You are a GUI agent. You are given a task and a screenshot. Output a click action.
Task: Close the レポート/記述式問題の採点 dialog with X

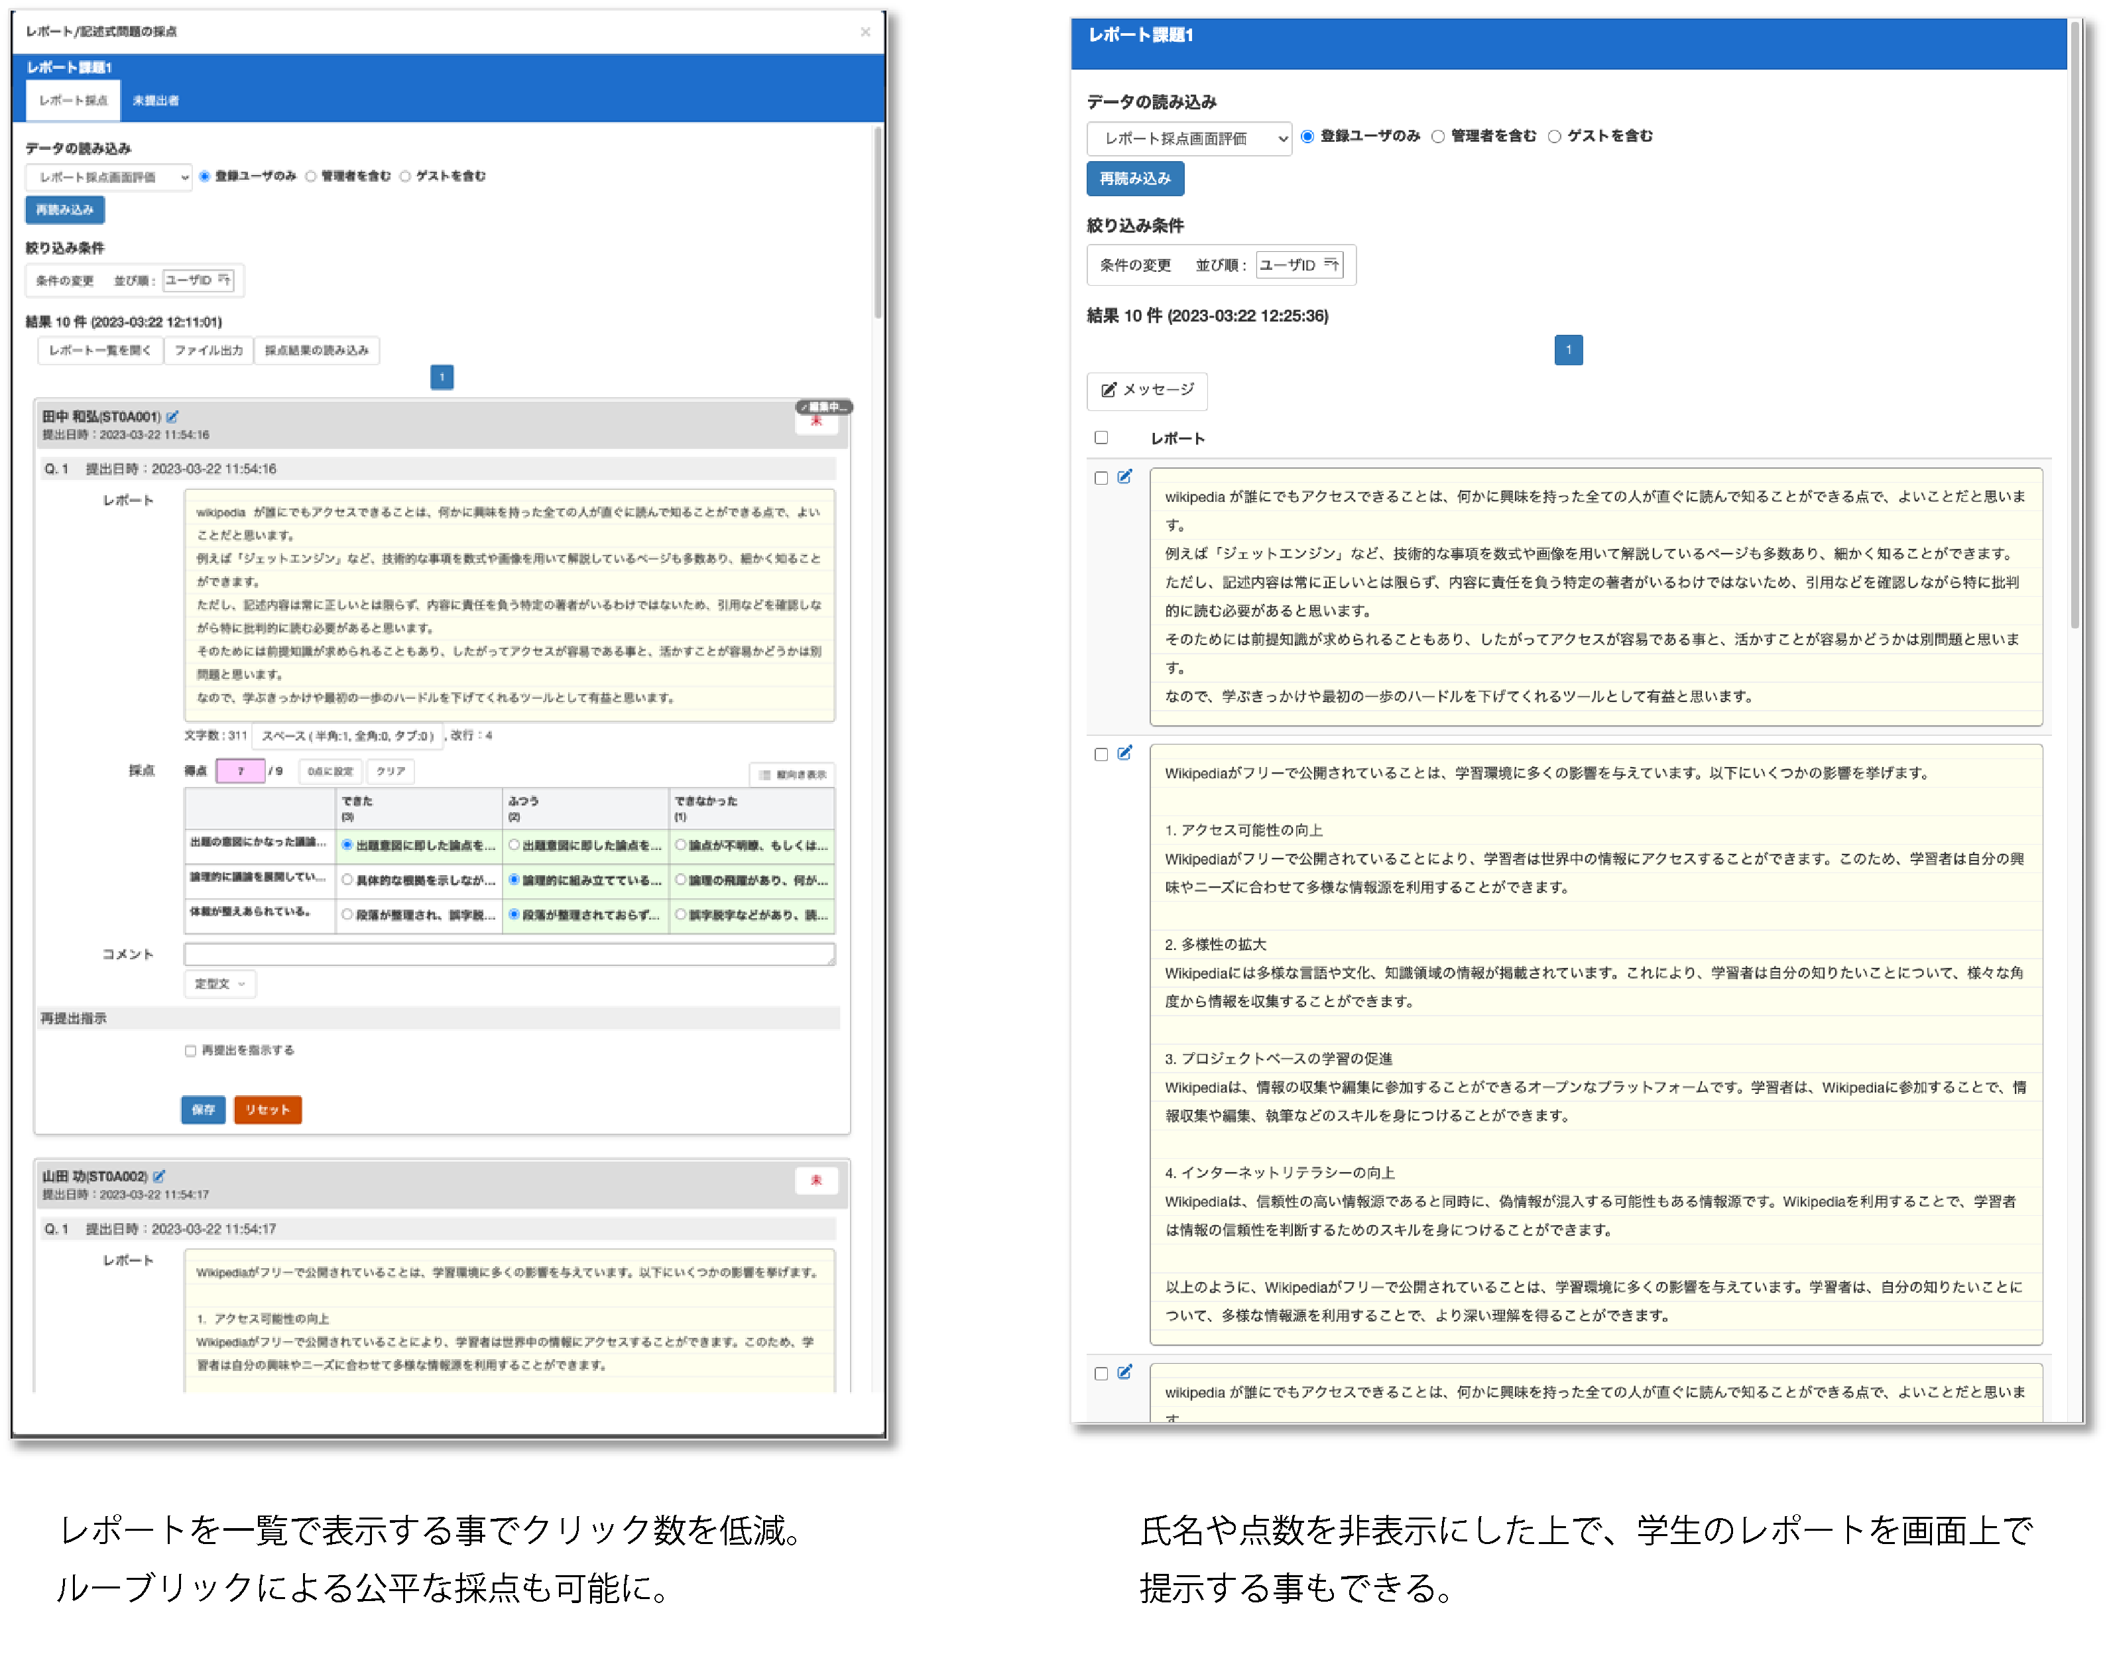coord(865,32)
